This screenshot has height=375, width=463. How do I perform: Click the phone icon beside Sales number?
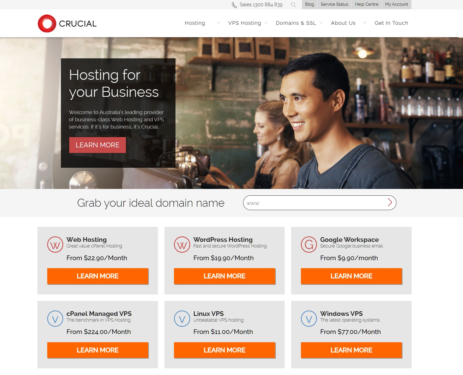pos(234,5)
